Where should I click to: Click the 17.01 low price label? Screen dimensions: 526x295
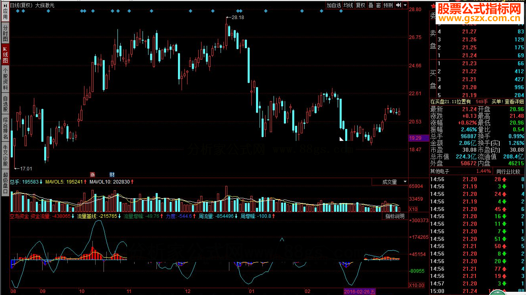point(26,168)
